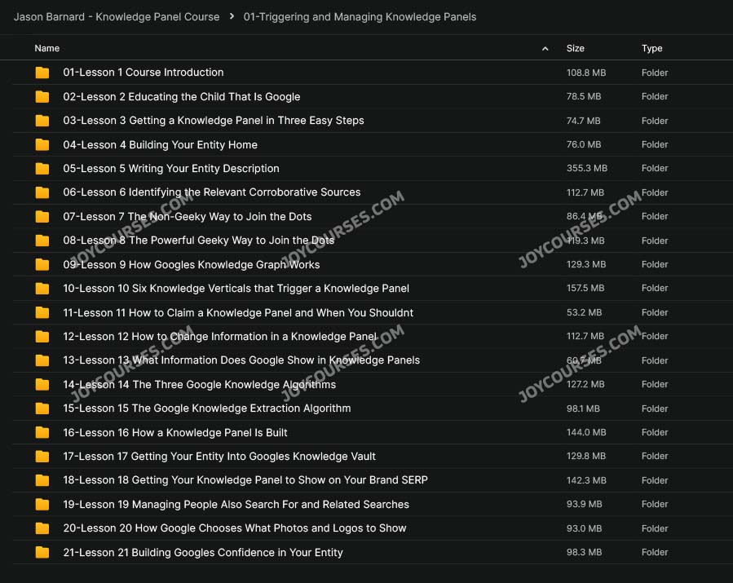Screen dimensions: 733x583
Task: Open 02-Lesson 2 Educating the Child That Is Google
Action: click(181, 97)
